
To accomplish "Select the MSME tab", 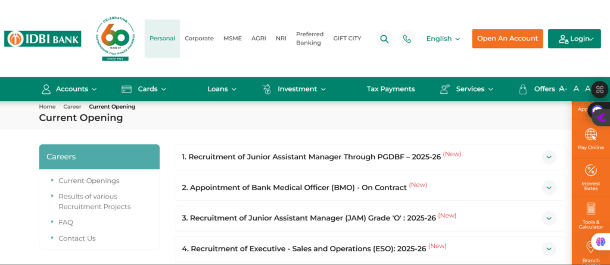I will [233, 39].
